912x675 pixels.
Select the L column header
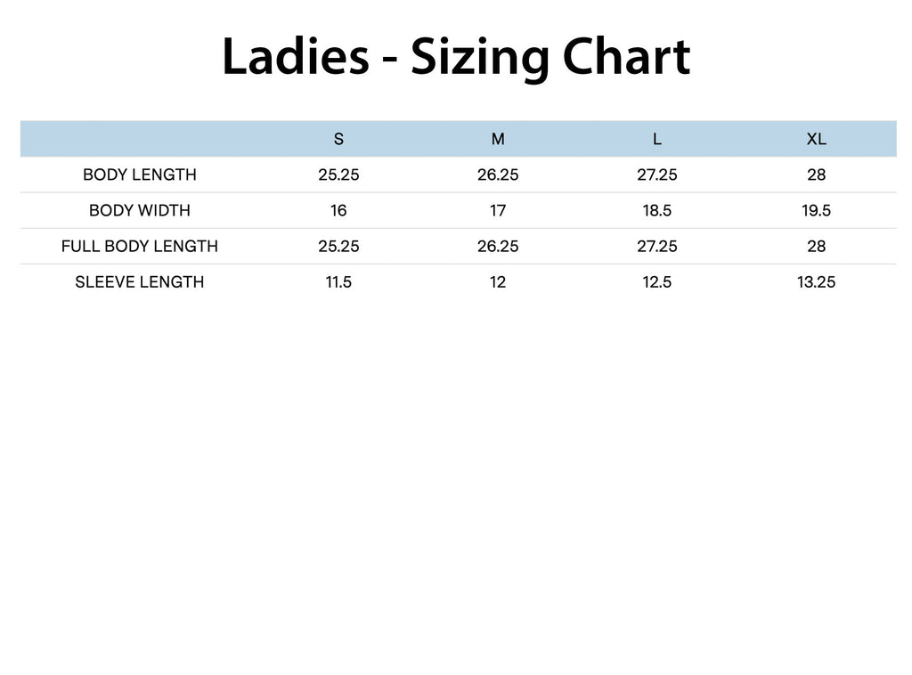pyautogui.click(x=656, y=139)
